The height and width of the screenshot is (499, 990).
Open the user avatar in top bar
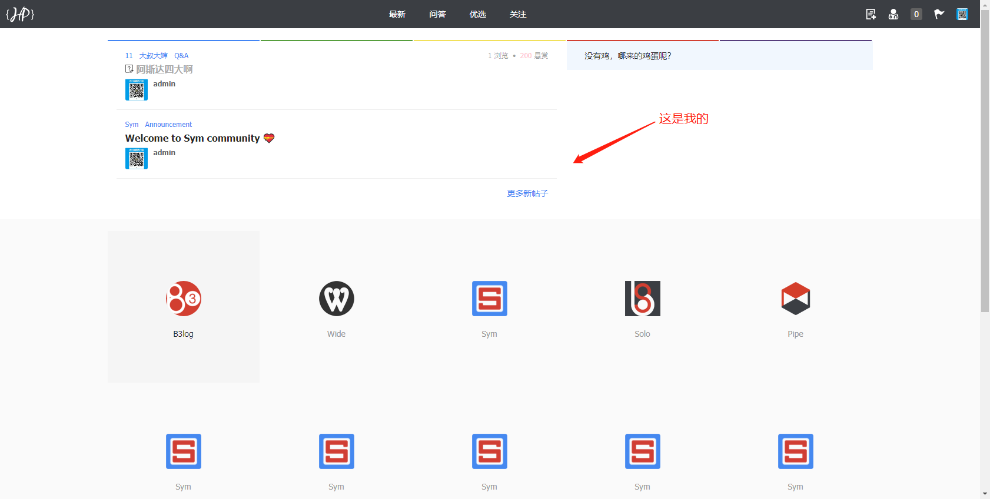[962, 14]
